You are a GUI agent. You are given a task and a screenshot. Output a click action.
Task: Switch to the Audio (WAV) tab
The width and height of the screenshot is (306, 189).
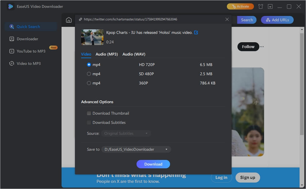tap(134, 54)
